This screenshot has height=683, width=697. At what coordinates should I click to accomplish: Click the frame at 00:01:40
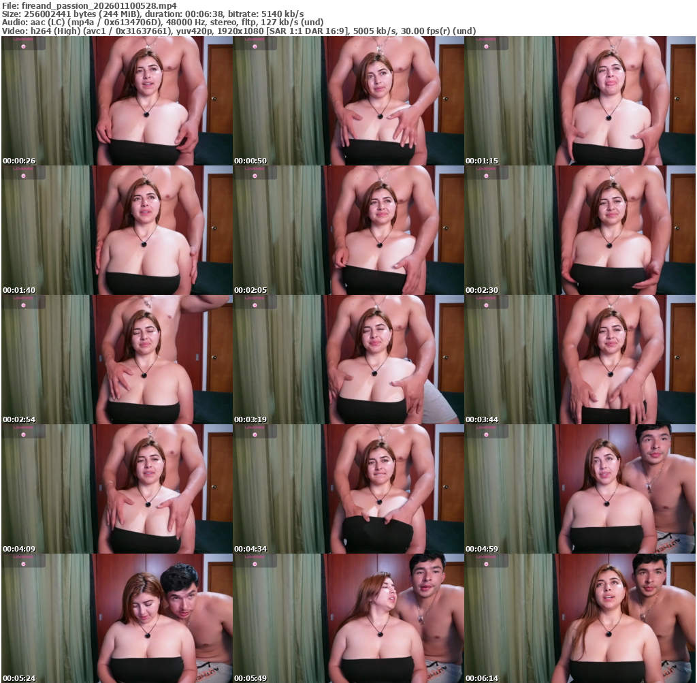pos(116,230)
